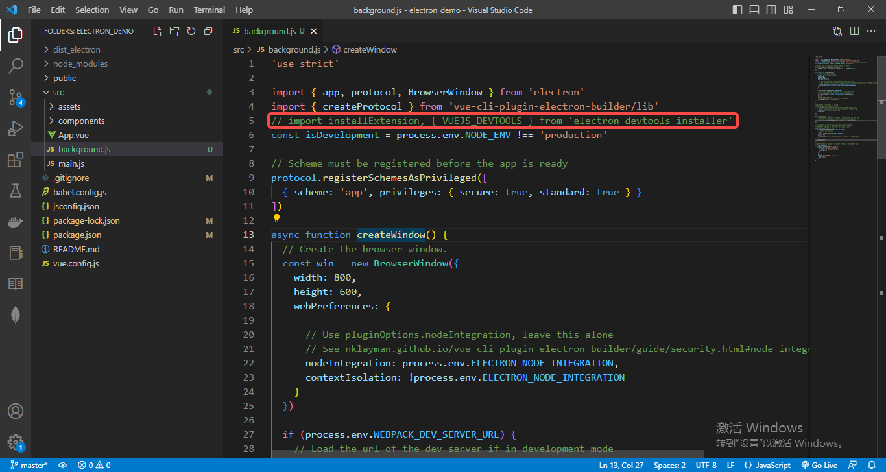This screenshot has height=472, width=886.
Task: Collapse all folders in Explorer
Action: (x=208, y=31)
